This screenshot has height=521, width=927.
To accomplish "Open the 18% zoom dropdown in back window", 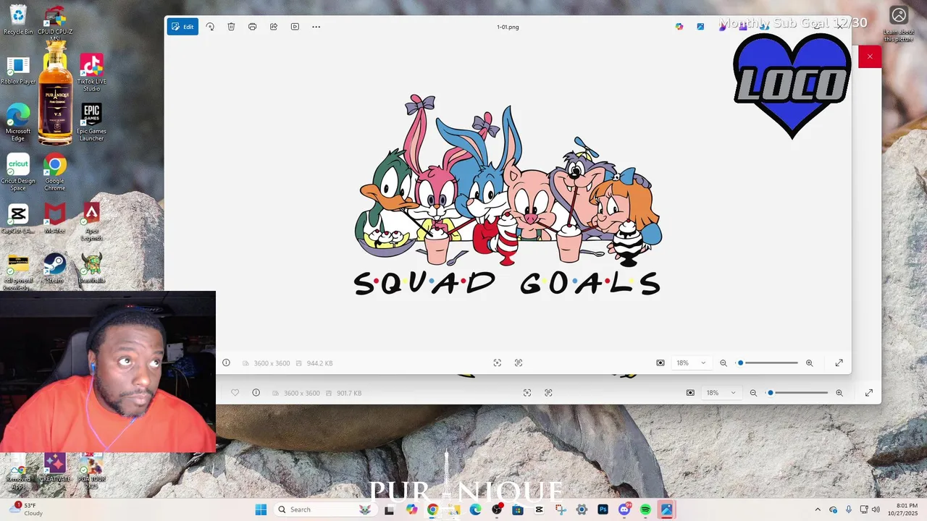I will (x=721, y=393).
